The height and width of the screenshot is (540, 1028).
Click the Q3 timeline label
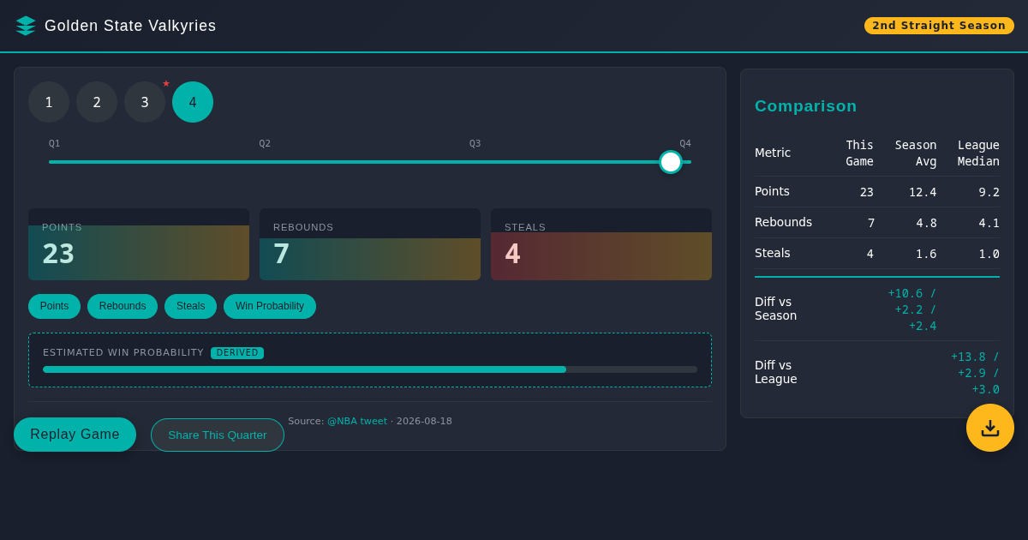(x=475, y=144)
